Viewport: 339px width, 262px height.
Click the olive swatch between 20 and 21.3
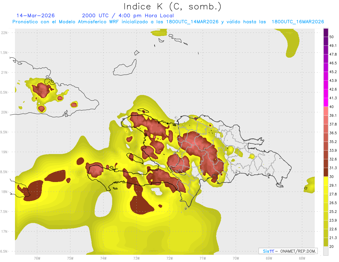pyautogui.click(x=326, y=242)
